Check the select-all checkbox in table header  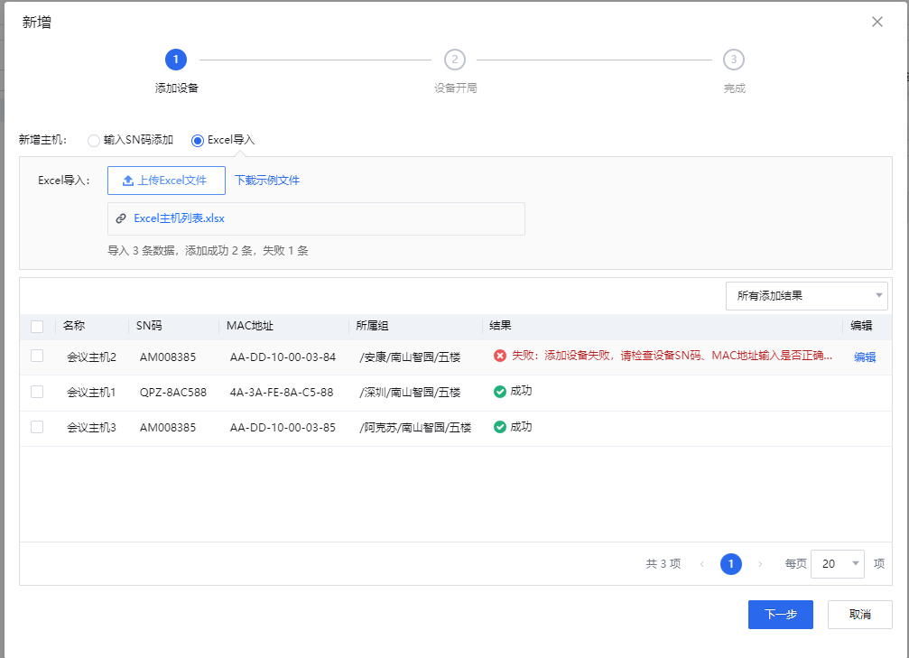click(37, 326)
